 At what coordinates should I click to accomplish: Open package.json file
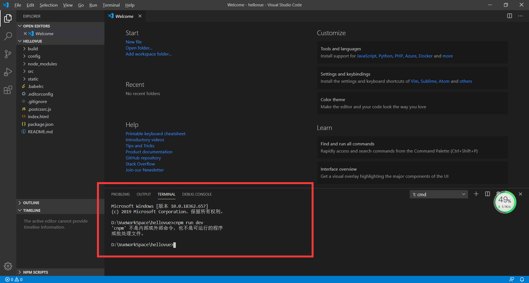60,124
